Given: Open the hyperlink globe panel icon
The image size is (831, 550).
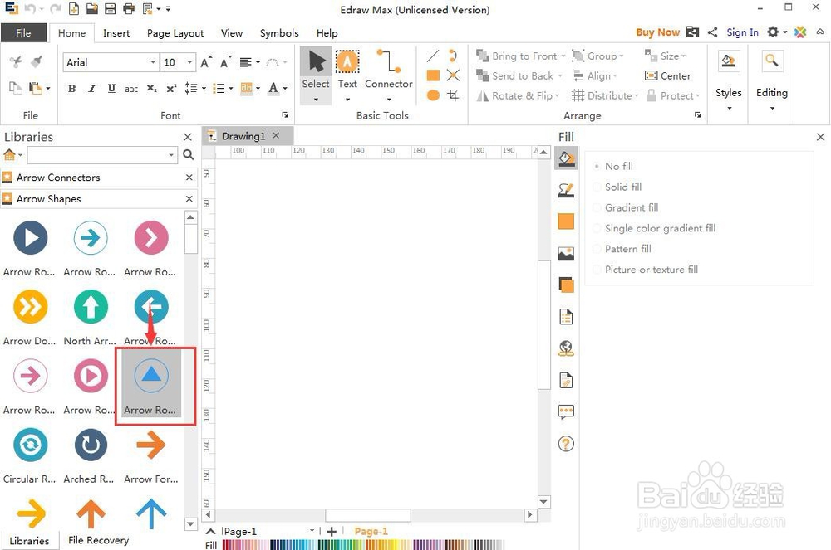Looking at the screenshot, I should [x=566, y=348].
